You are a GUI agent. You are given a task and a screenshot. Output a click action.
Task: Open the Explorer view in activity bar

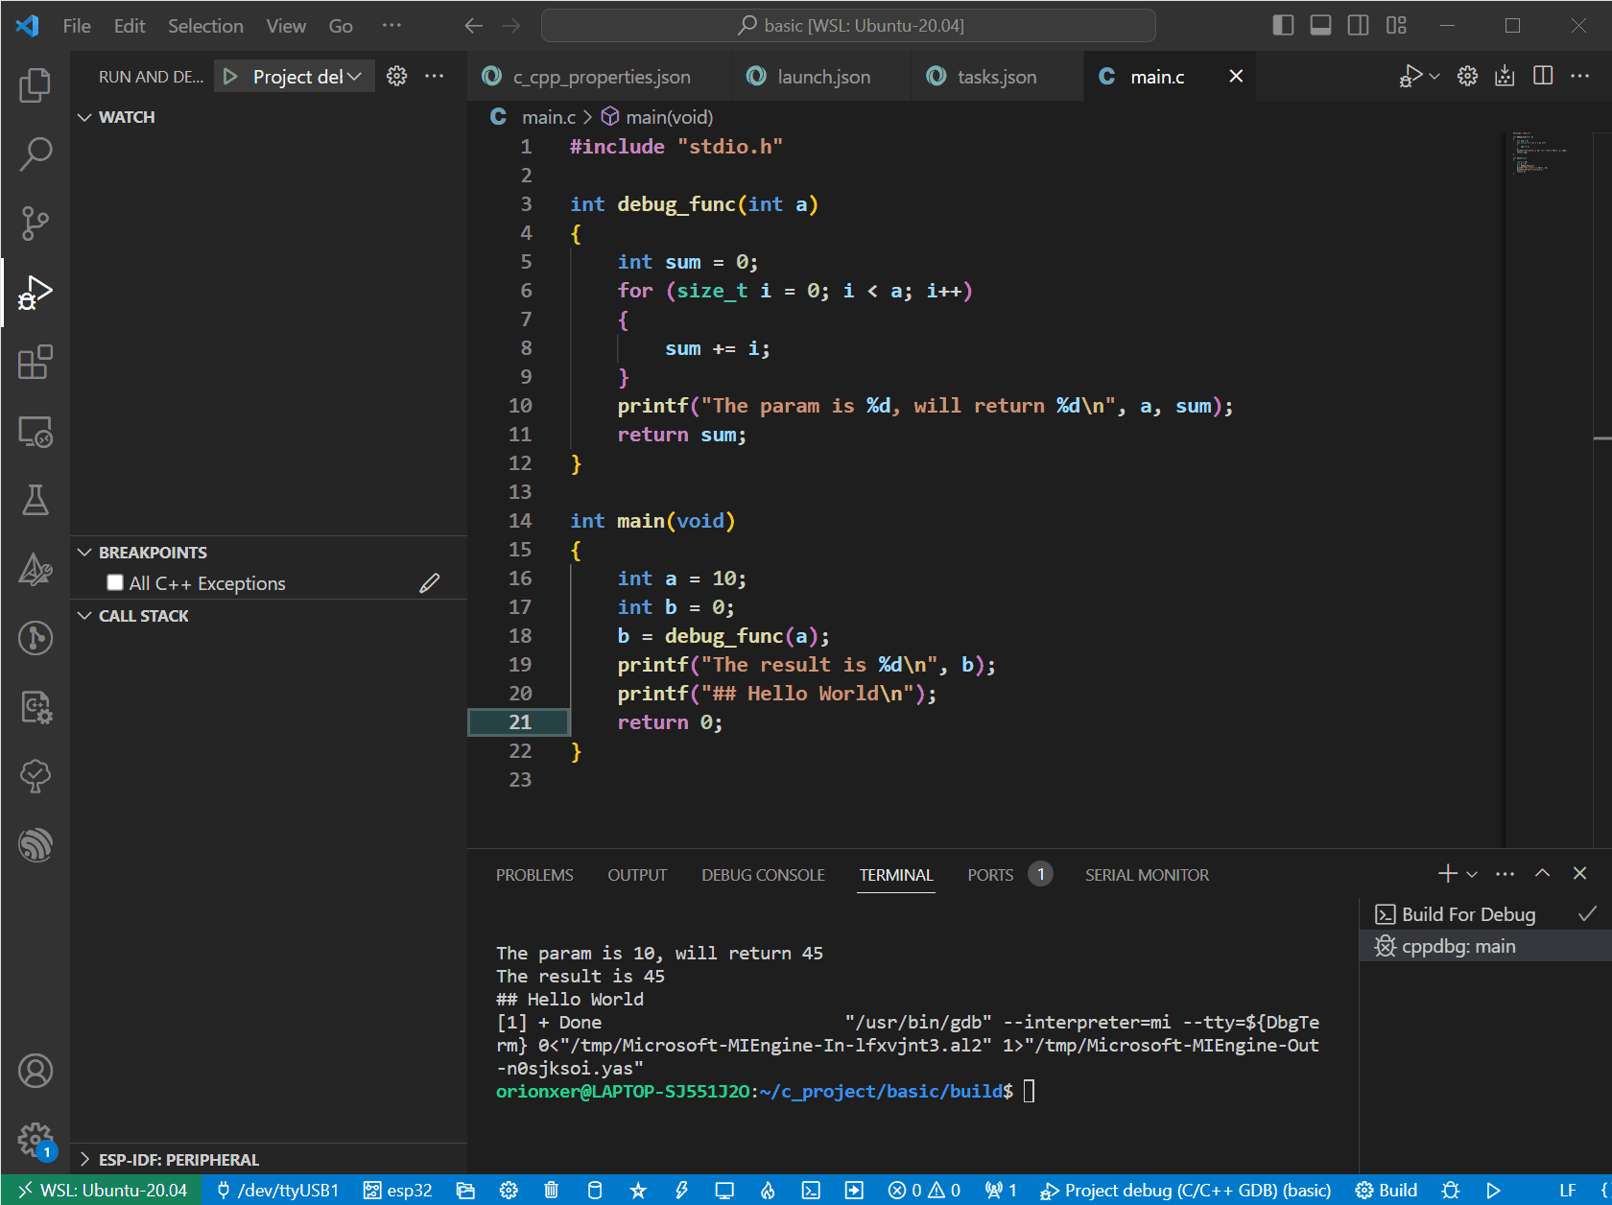click(36, 84)
